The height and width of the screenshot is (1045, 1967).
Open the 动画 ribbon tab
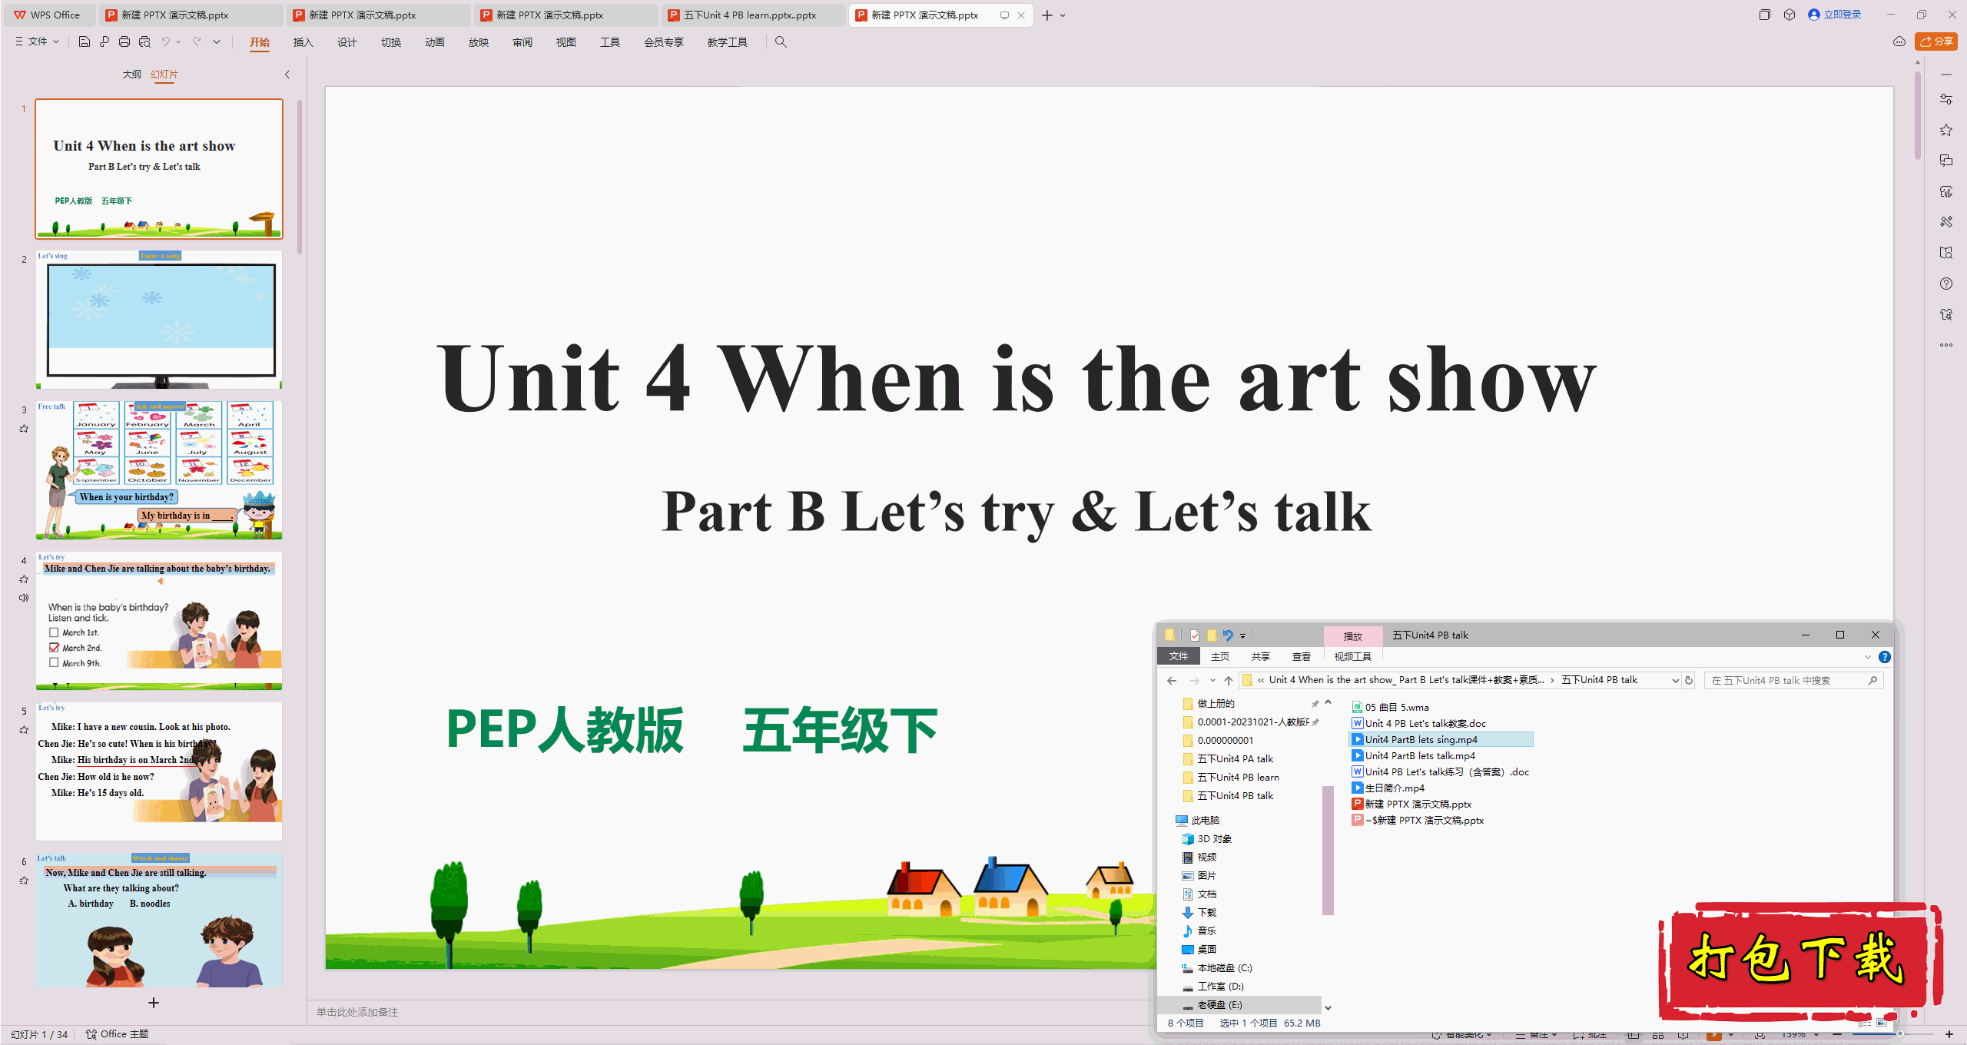(435, 42)
